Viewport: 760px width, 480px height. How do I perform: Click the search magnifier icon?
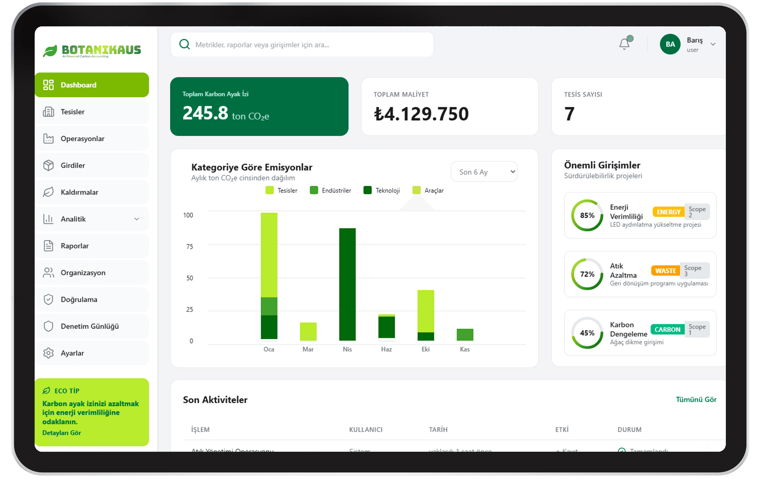[x=184, y=44]
